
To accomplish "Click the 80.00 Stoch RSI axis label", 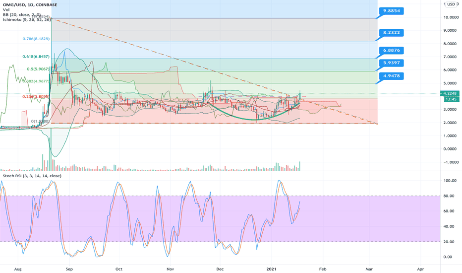I will click(x=448, y=196).
